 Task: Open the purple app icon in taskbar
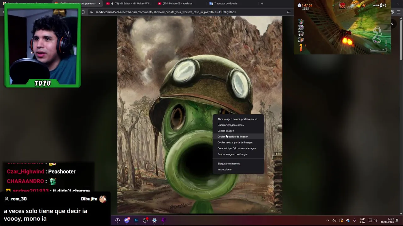click(164, 220)
